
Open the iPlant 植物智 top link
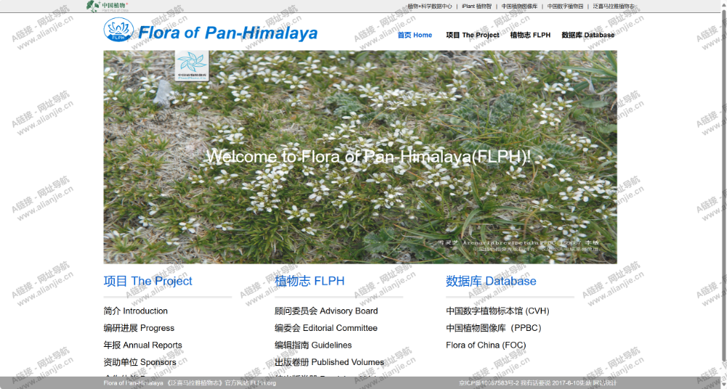(x=477, y=7)
